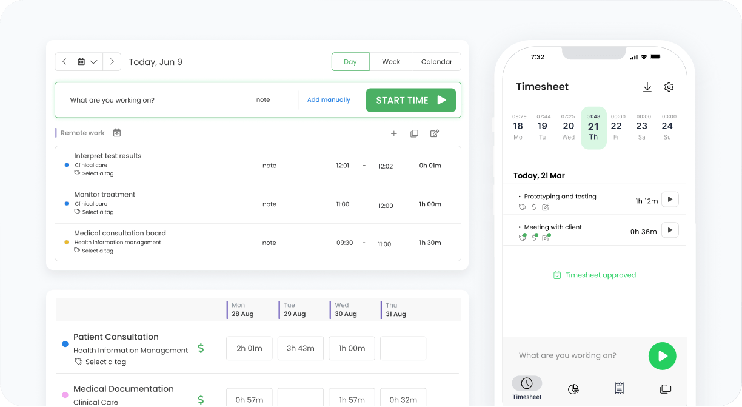Click start time 12:01

[x=343, y=166]
